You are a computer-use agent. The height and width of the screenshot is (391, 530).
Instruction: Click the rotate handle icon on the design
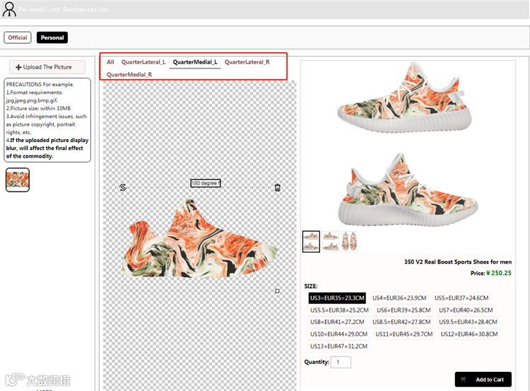coord(123,187)
